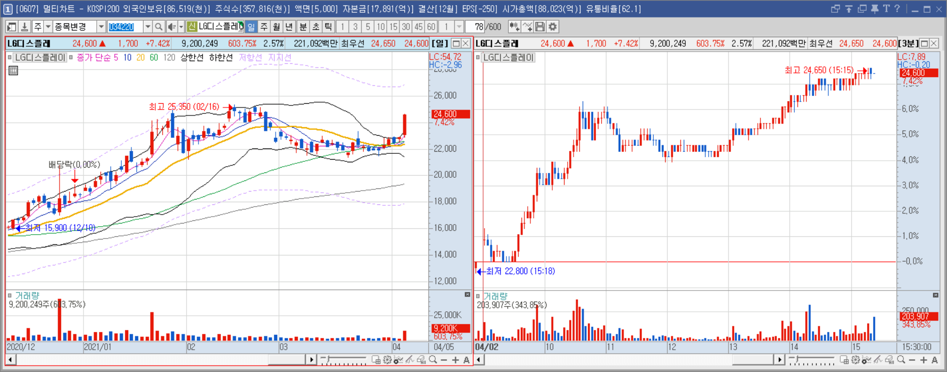
Task: Select the 월 (monthly) period toggle
Action: click(276, 27)
